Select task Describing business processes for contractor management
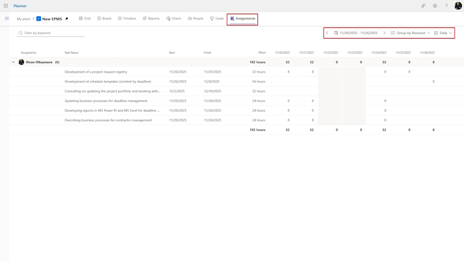Screen dimensions: 464x261 coord(108,120)
